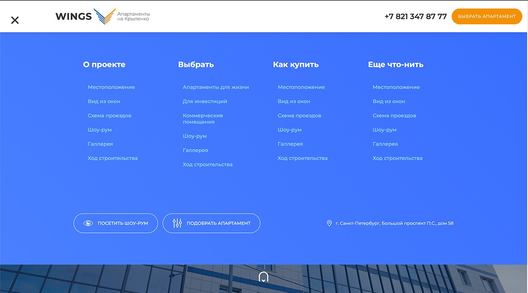Viewport: 528px width, 293px height.
Task: Open Галлерея under О проекте
Action: pos(100,144)
